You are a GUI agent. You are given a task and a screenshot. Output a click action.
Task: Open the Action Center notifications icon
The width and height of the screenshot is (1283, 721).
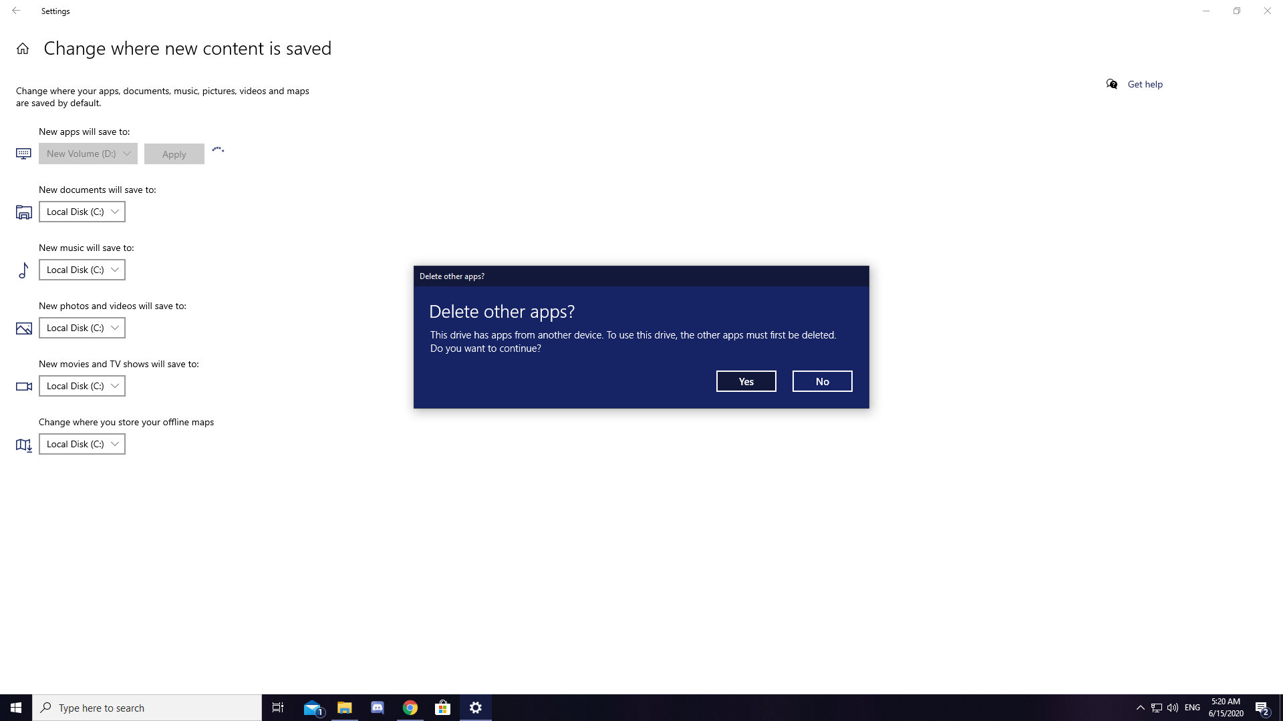click(x=1262, y=708)
